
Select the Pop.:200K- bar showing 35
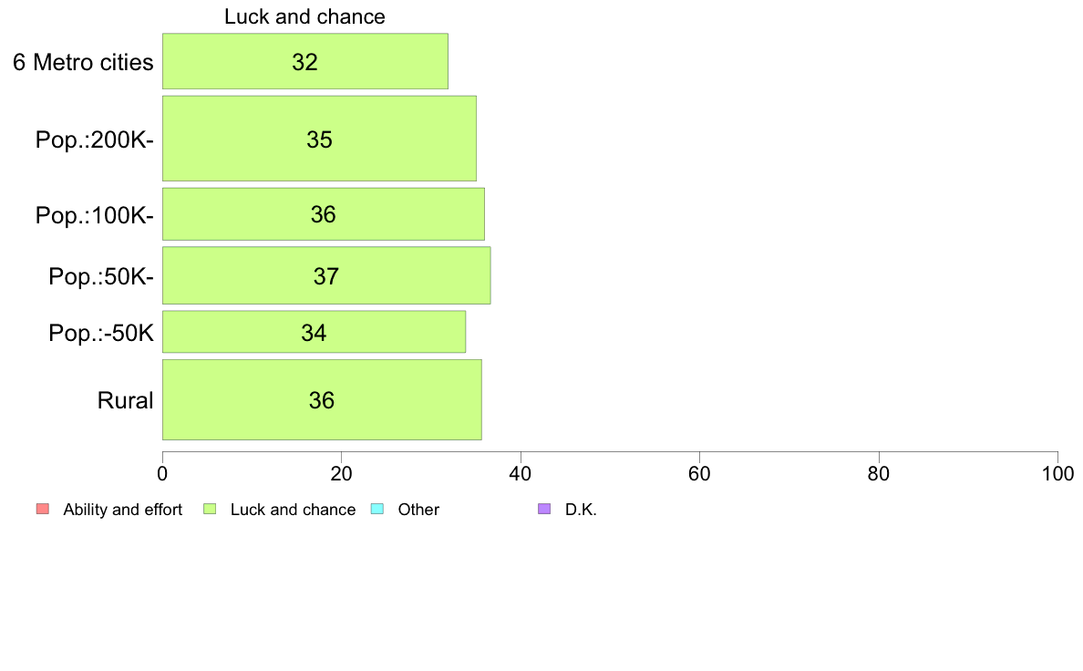click(x=319, y=139)
